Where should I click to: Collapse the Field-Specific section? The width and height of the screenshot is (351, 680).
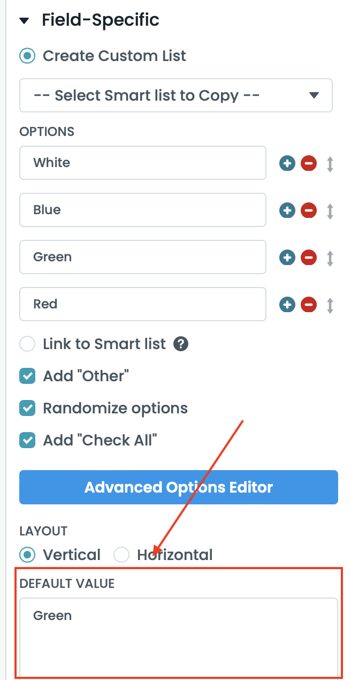tap(24, 21)
